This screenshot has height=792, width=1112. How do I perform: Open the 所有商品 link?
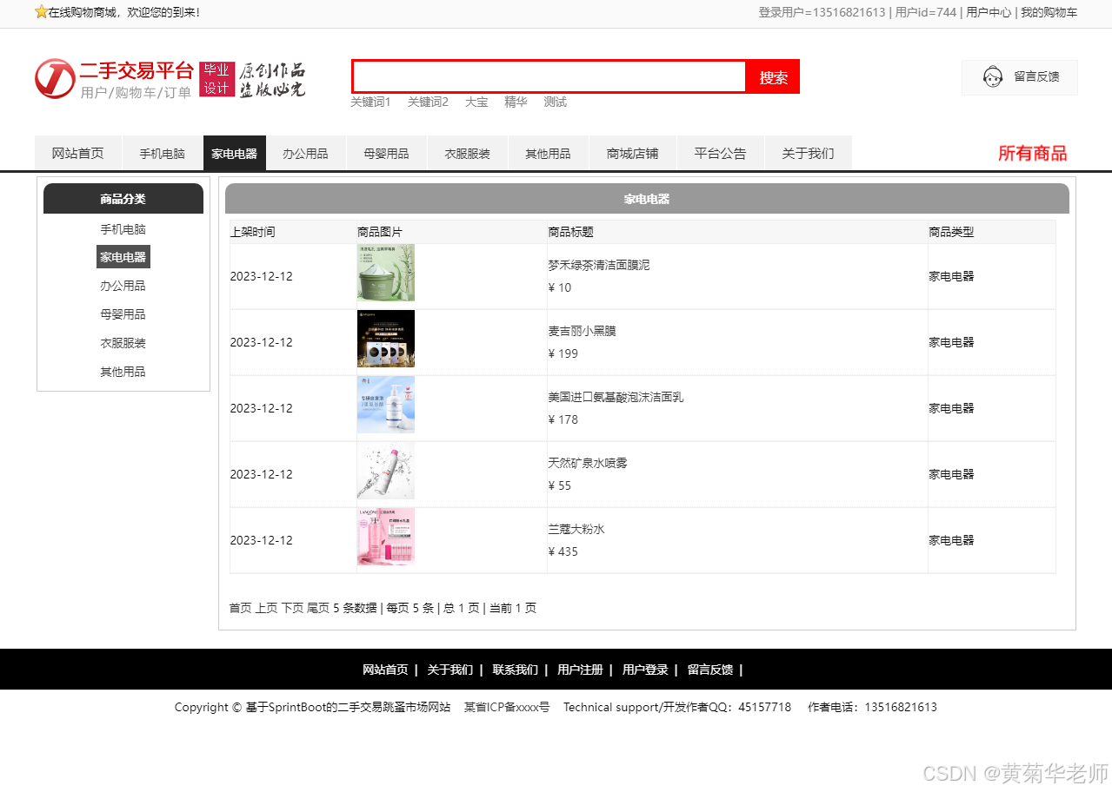(1032, 152)
